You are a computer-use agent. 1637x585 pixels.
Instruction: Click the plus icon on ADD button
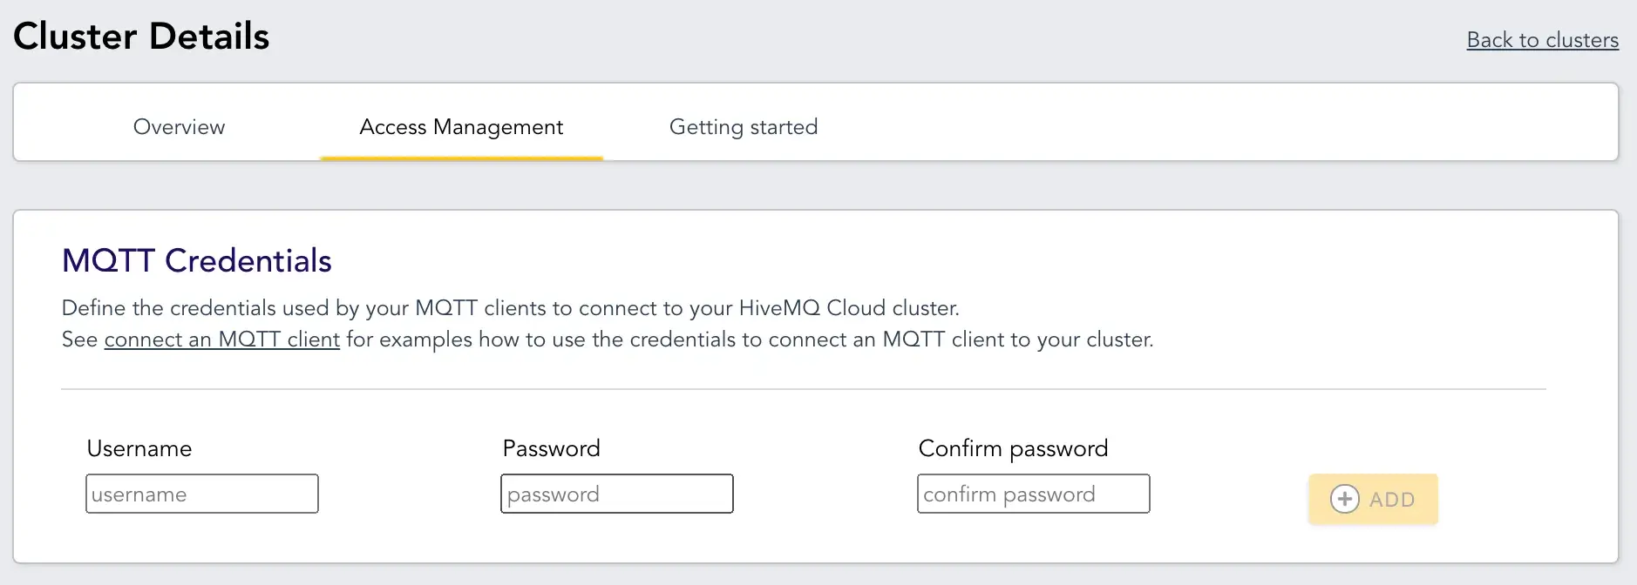[x=1344, y=499]
